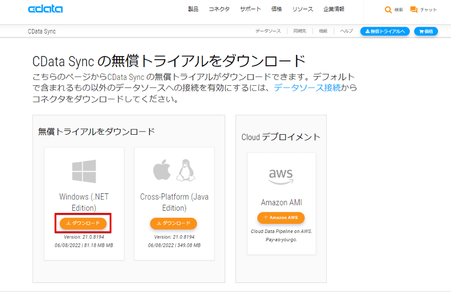Click the 349.08 MB version date text

click(174, 245)
